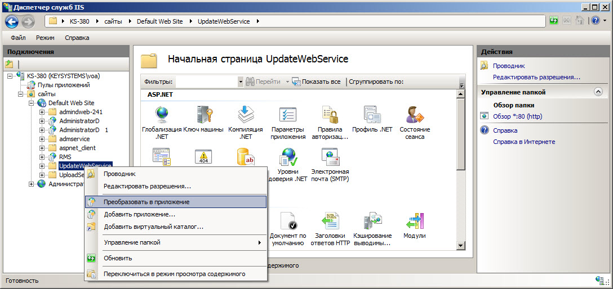The width and height of the screenshot is (613, 289).
Task: Open the pages and controls feature icon
Action: (162, 157)
